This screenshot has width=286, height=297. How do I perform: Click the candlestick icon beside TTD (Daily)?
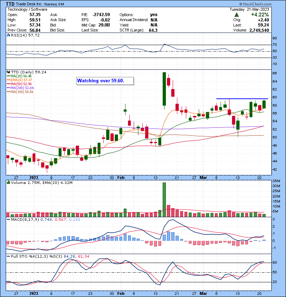8,72
